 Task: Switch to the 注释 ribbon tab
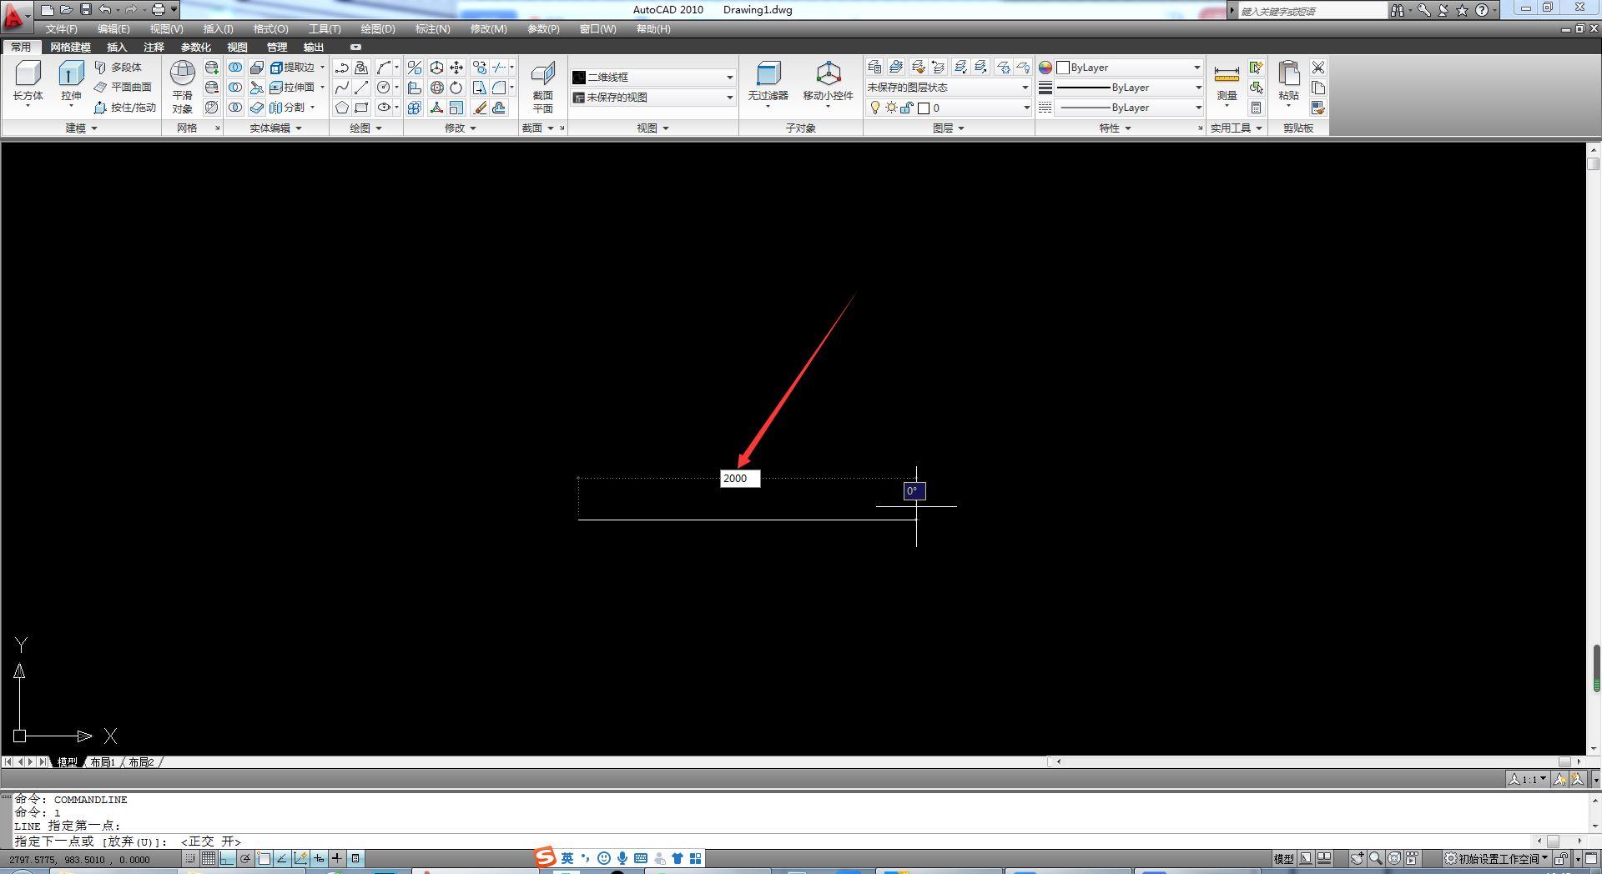[154, 48]
